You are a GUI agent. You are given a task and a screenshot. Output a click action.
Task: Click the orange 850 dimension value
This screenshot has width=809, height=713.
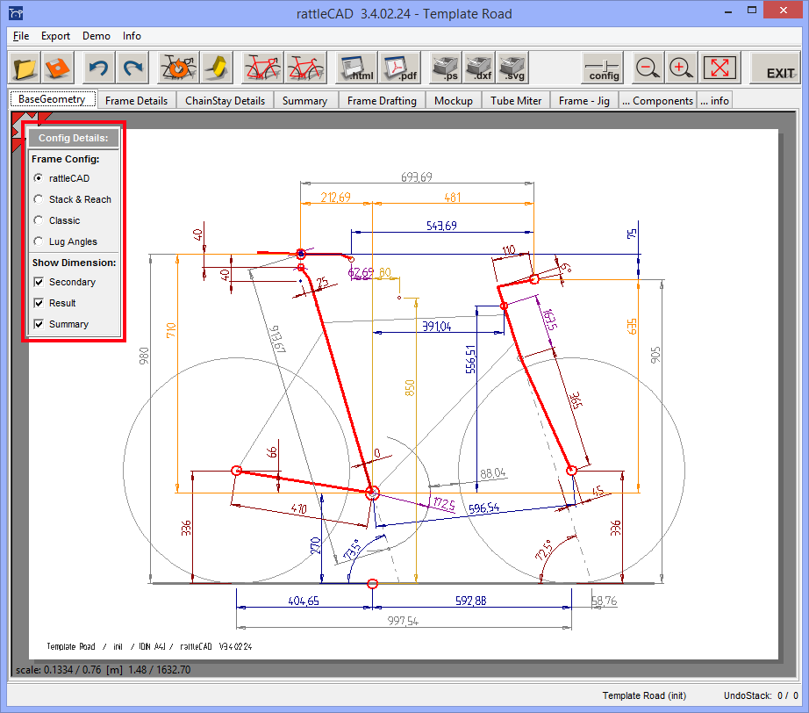click(x=410, y=388)
